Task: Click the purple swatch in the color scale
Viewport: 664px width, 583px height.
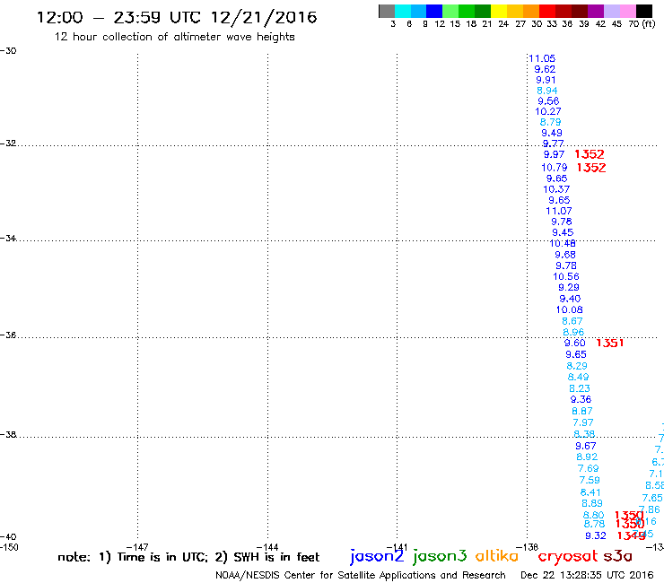Action: (596, 11)
